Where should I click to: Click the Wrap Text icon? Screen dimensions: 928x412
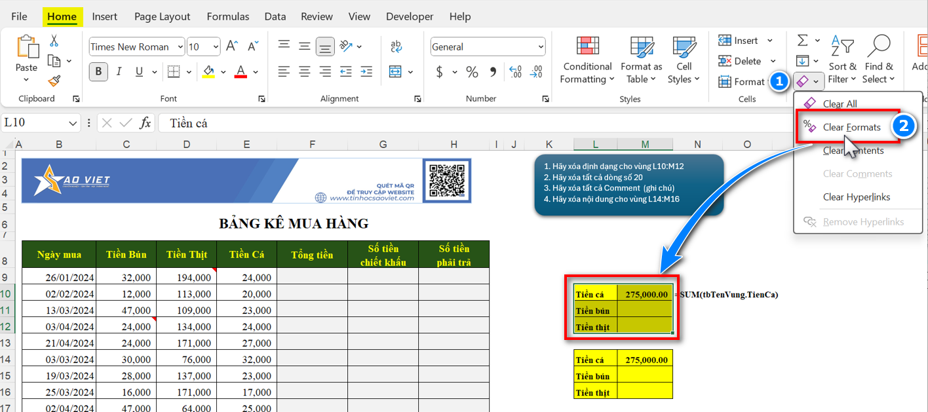tap(396, 47)
